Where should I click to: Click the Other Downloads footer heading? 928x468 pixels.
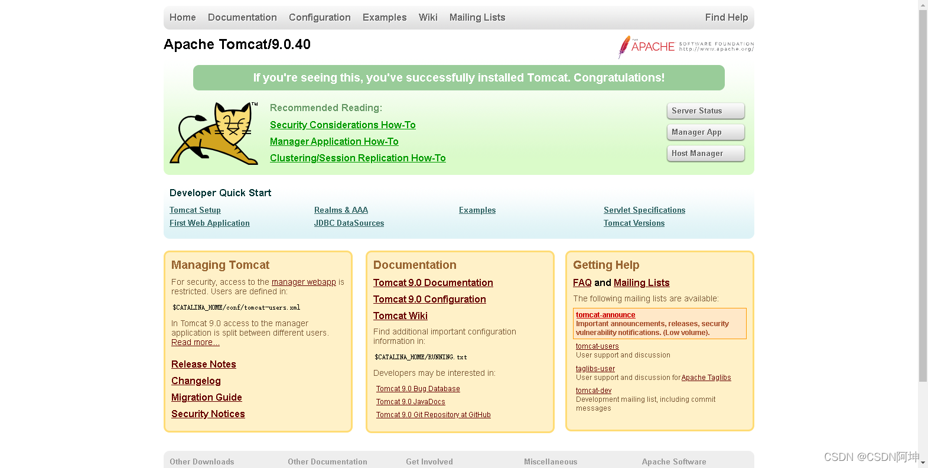point(202,462)
